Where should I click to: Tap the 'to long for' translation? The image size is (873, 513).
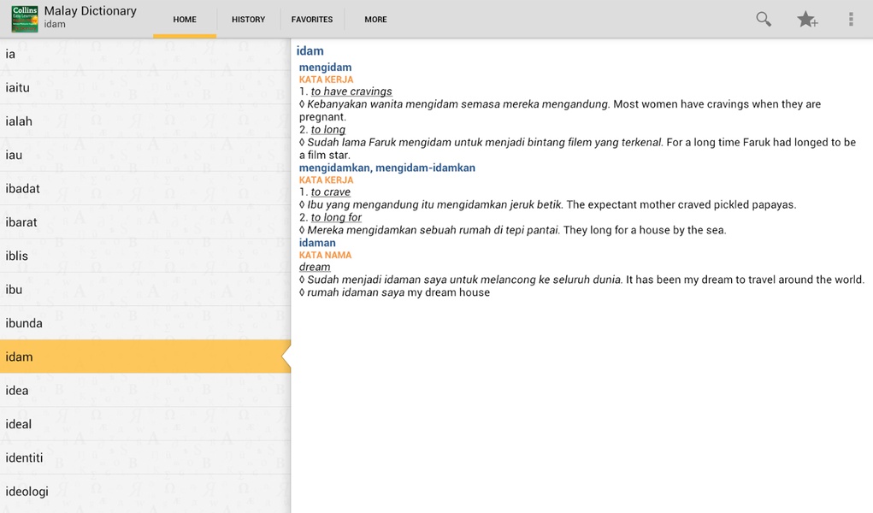pyautogui.click(x=336, y=217)
